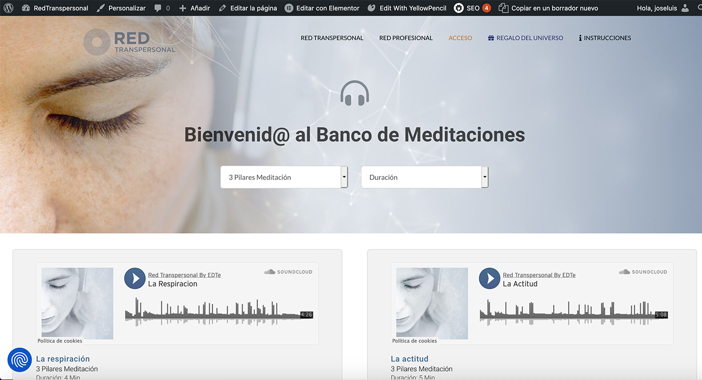Expand the Duración filter dropdown
Image resolution: width=702 pixels, height=380 pixels.
tap(425, 177)
